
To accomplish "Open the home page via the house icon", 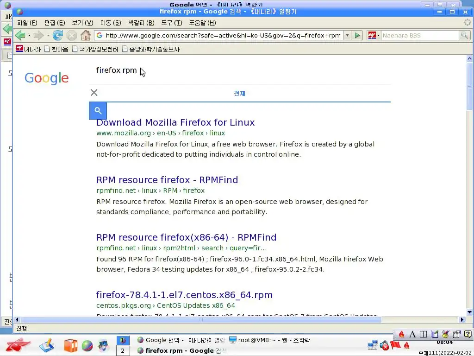I will coord(86,35).
